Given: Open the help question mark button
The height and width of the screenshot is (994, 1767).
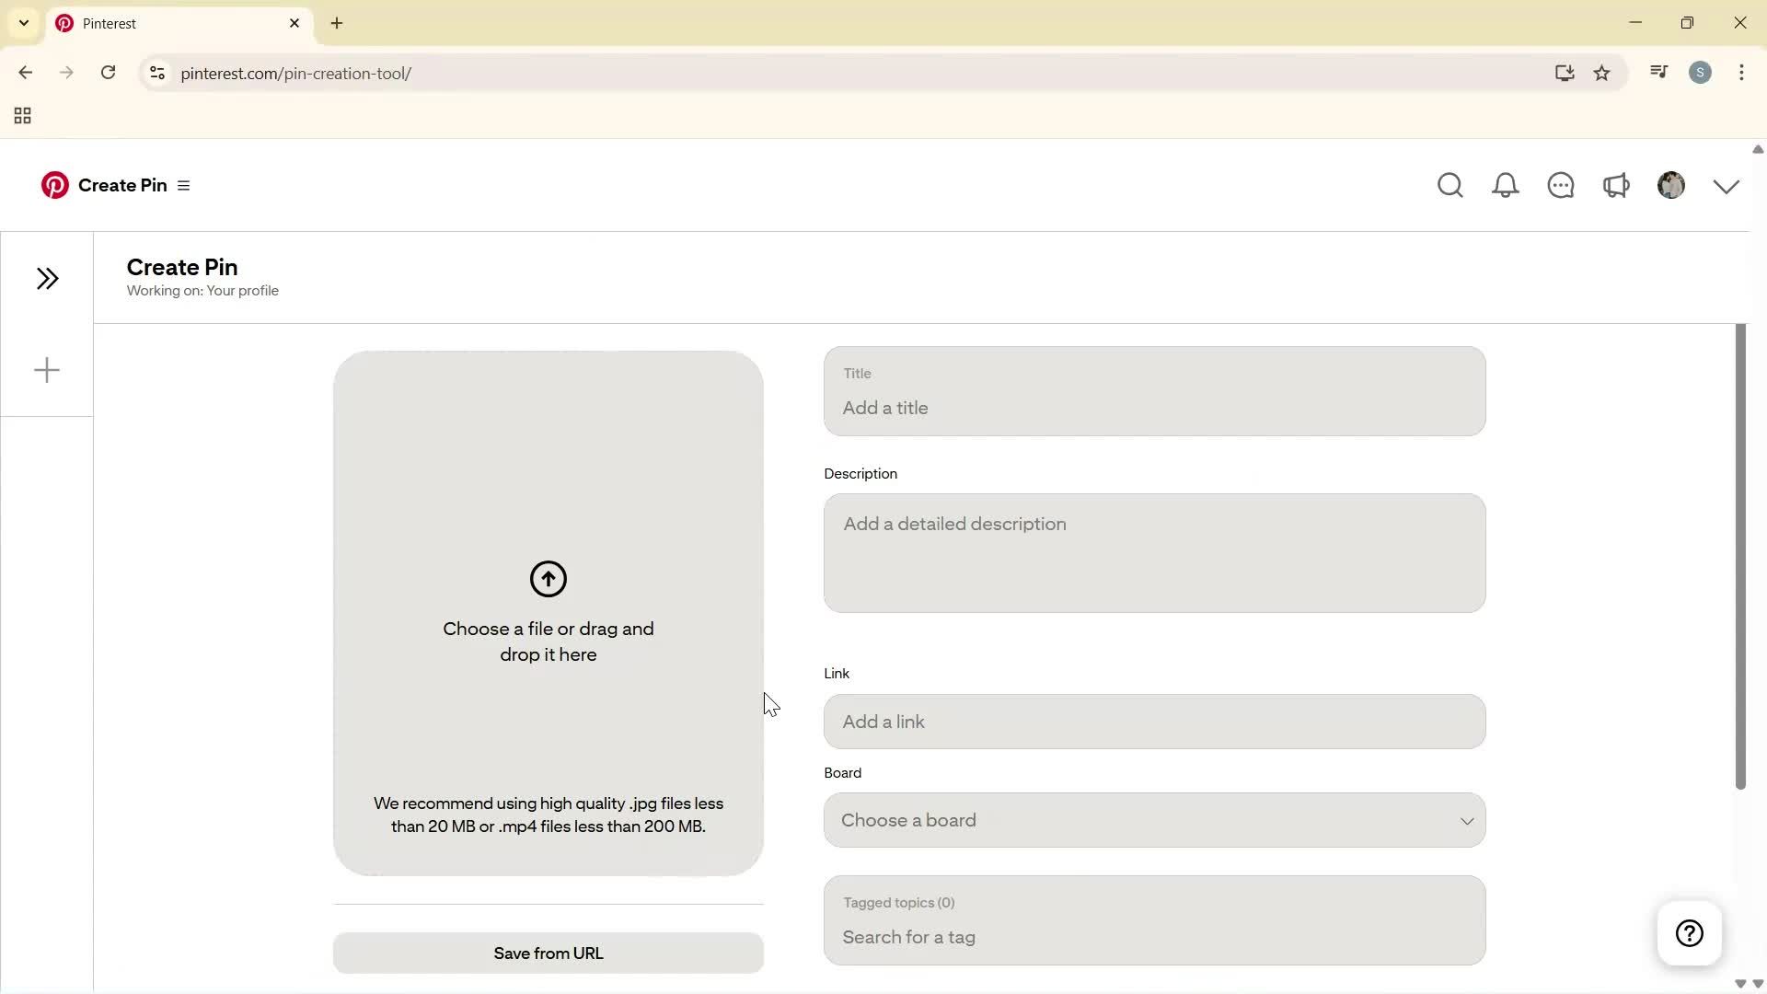Looking at the screenshot, I should click(1690, 932).
